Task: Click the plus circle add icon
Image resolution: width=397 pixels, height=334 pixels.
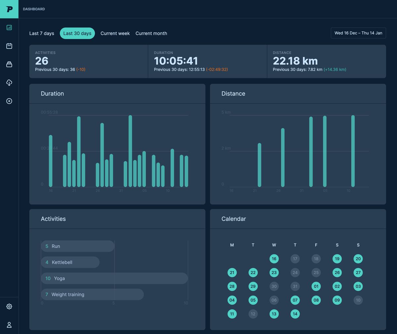Action: [9, 101]
